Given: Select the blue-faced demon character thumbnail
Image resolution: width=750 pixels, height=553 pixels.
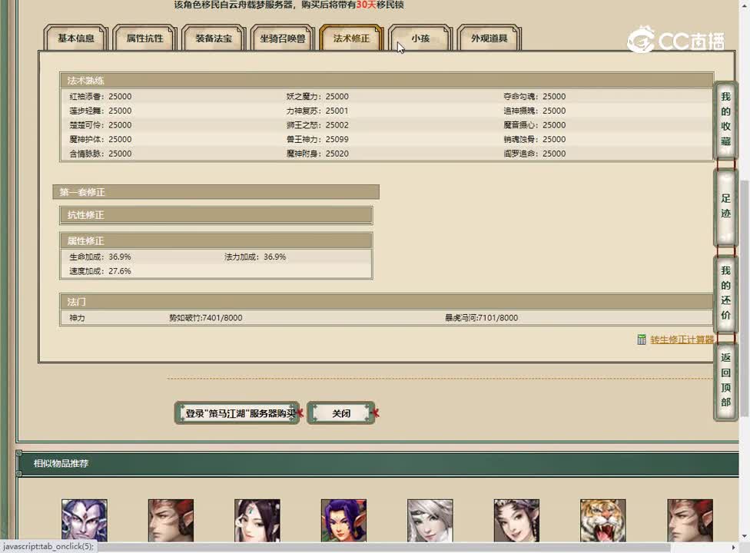Looking at the screenshot, I should pyautogui.click(x=85, y=520).
